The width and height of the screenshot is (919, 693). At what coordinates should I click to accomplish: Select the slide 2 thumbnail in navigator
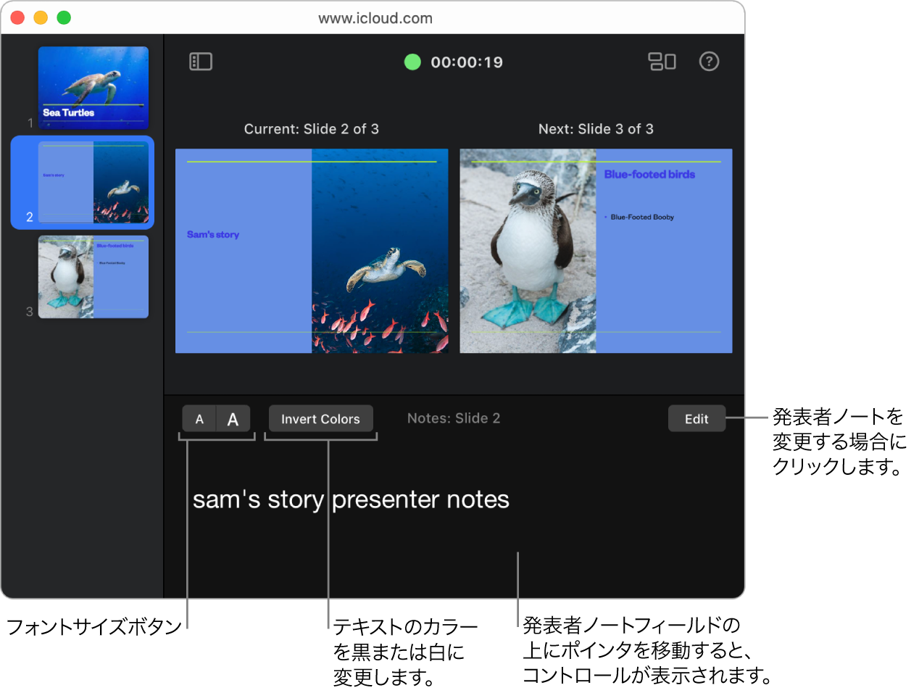(x=93, y=182)
